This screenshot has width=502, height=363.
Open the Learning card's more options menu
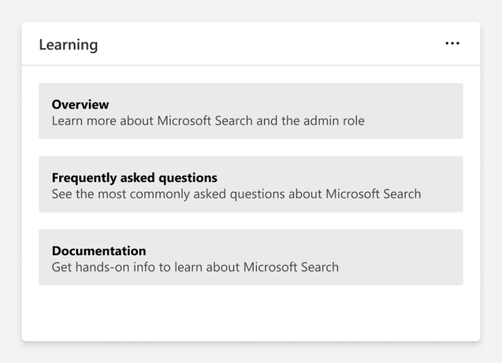[452, 44]
